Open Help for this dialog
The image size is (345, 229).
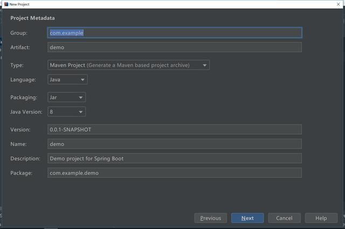point(321,218)
